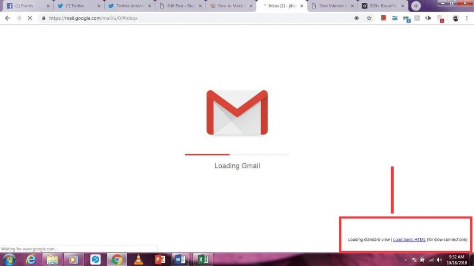Open the Windows Start button
Screen dimensions: 474x266
(9, 260)
